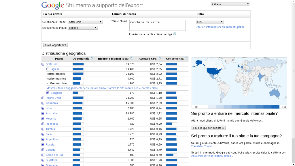Open the Seleziona il Paese dropdown
Image resolution: width=295 pixels, height=166 pixels.
click(85, 22)
